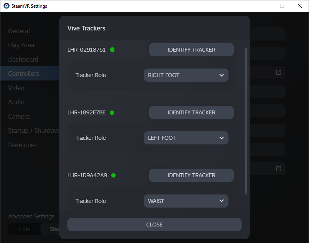Set Advanced Settings to Show
The height and width of the screenshot is (243, 309).
click(x=52, y=229)
